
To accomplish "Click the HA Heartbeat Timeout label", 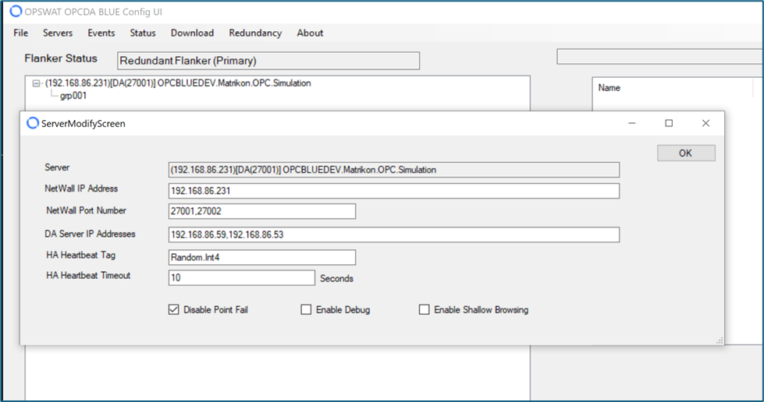I will [88, 276].
